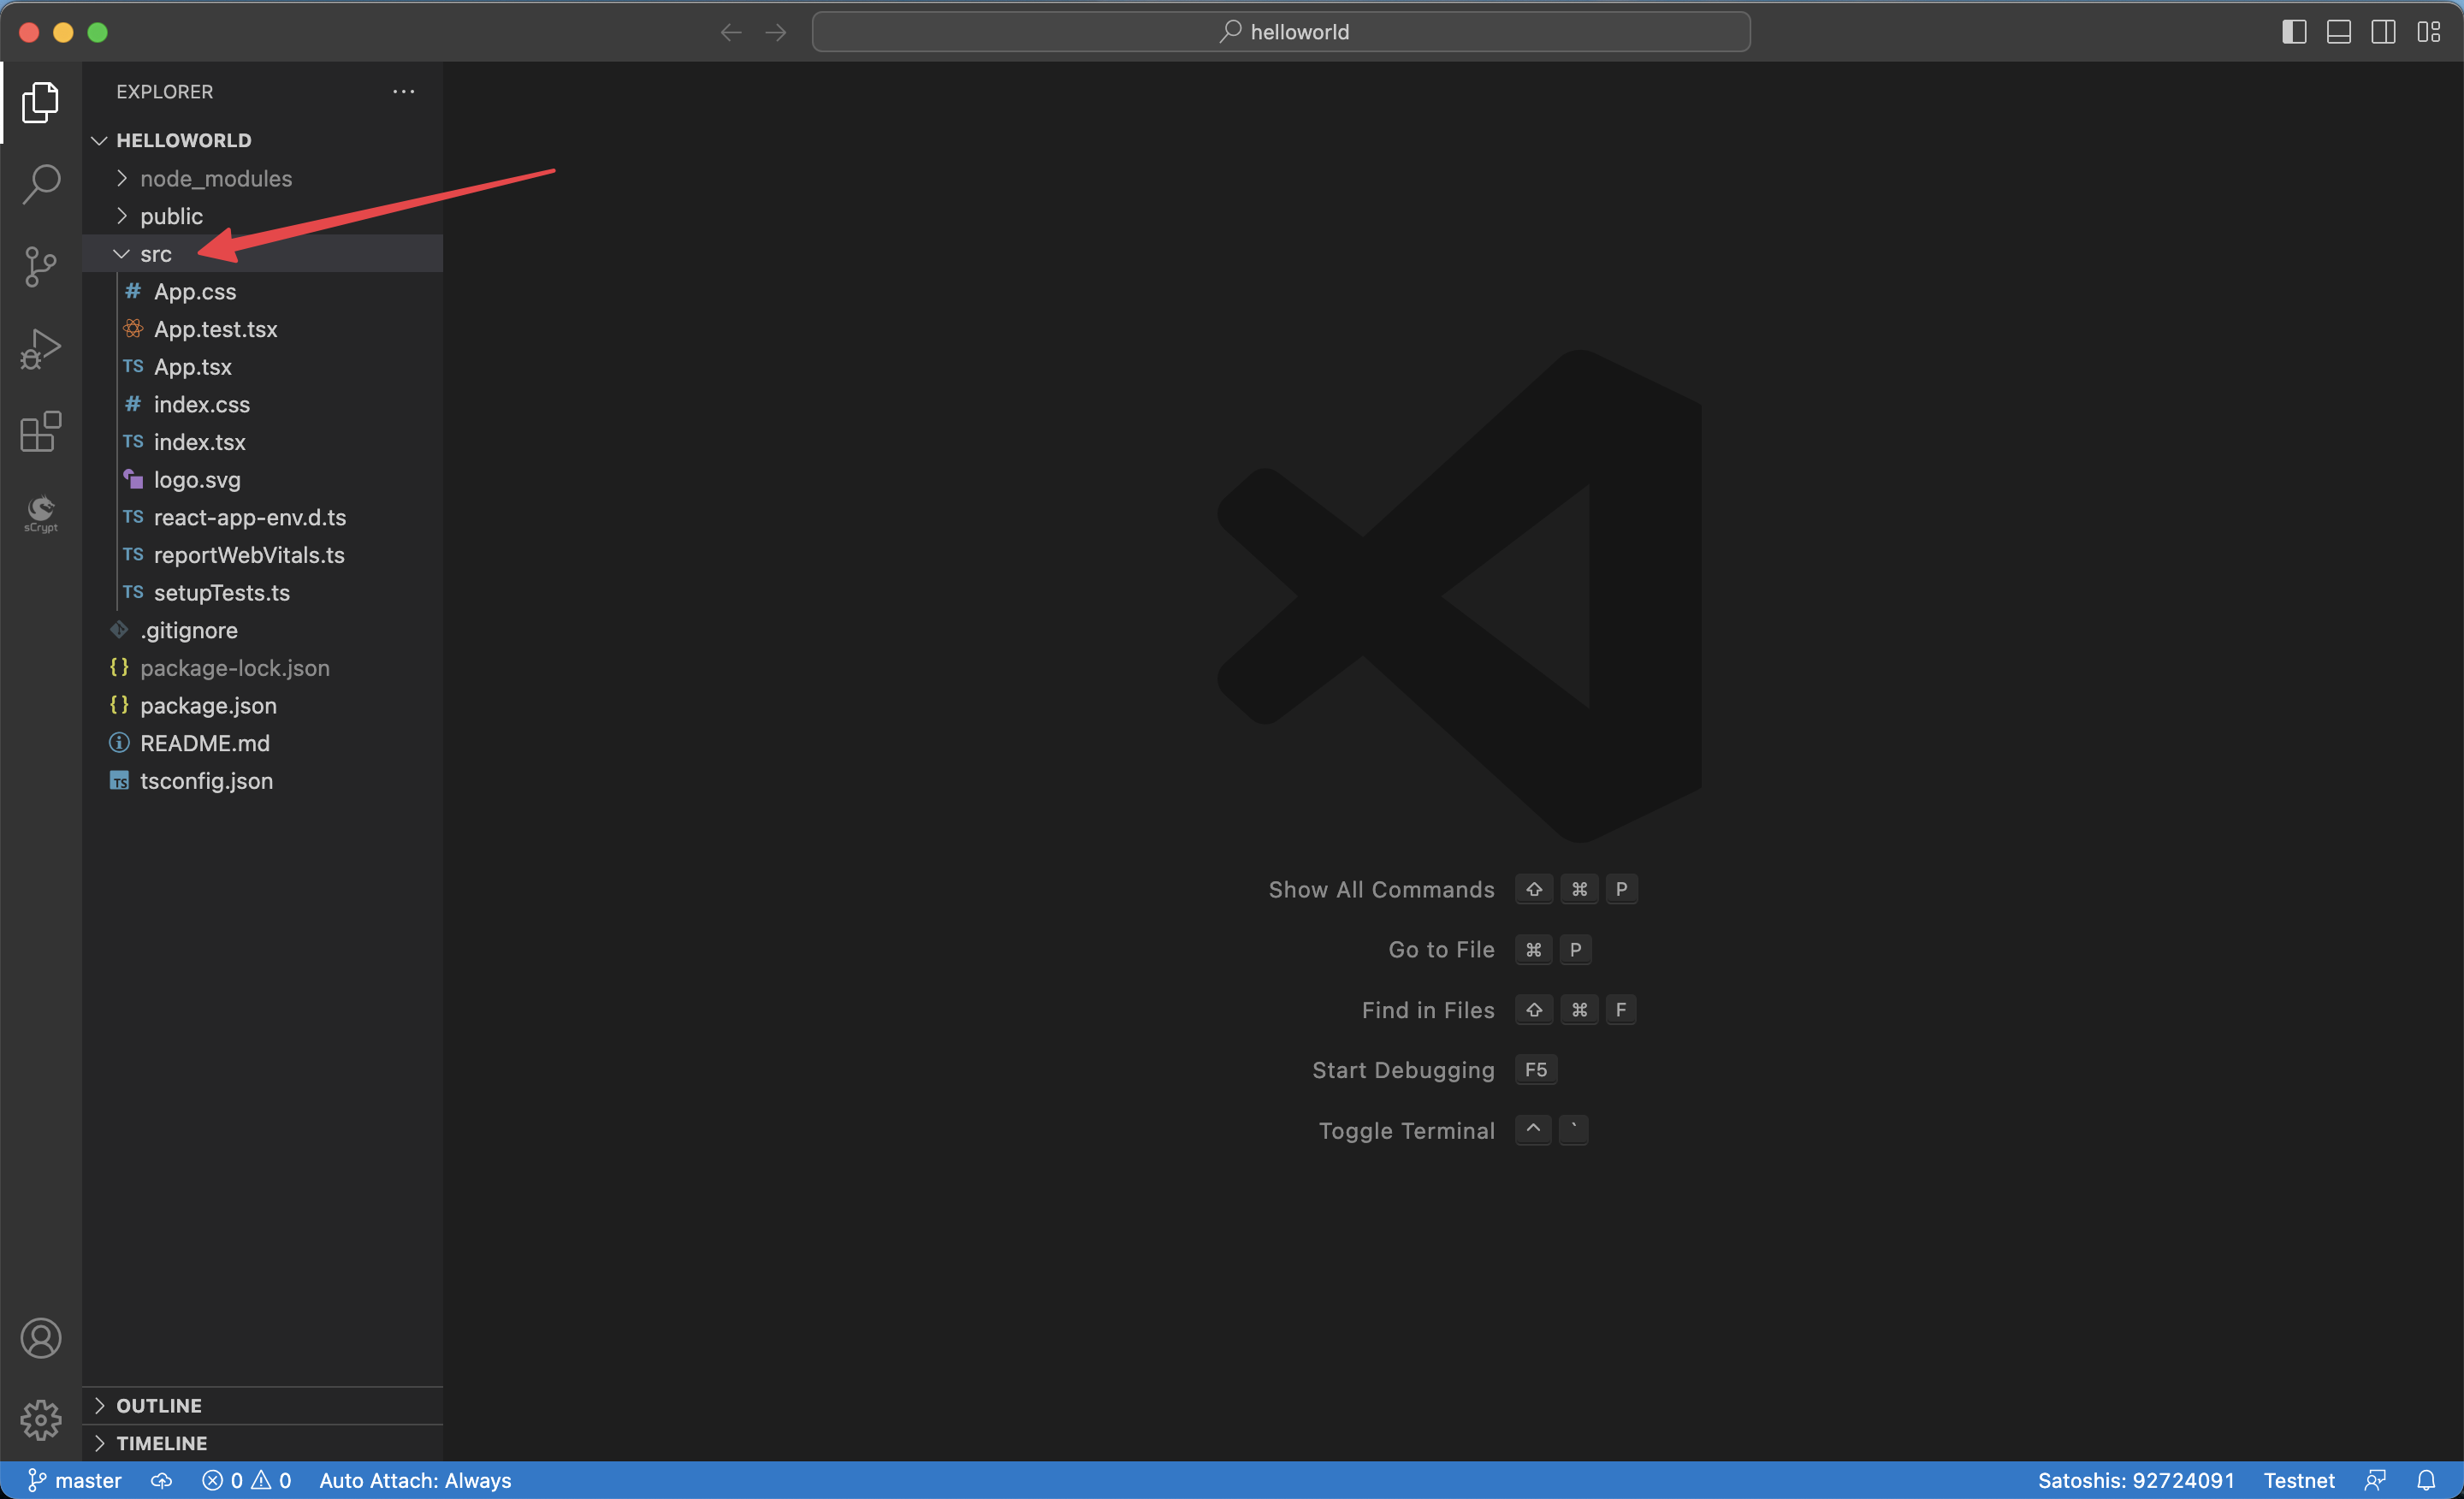Open the Source Control view
Viewport: 2464px width, 1499px height.
41,267
